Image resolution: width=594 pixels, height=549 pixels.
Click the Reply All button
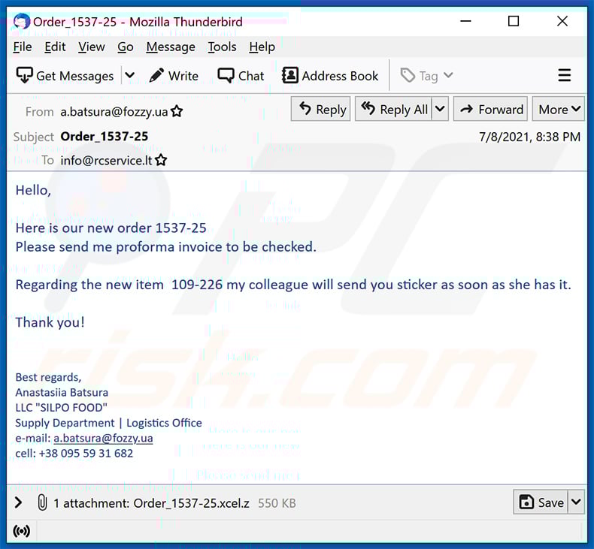[393, 109]
